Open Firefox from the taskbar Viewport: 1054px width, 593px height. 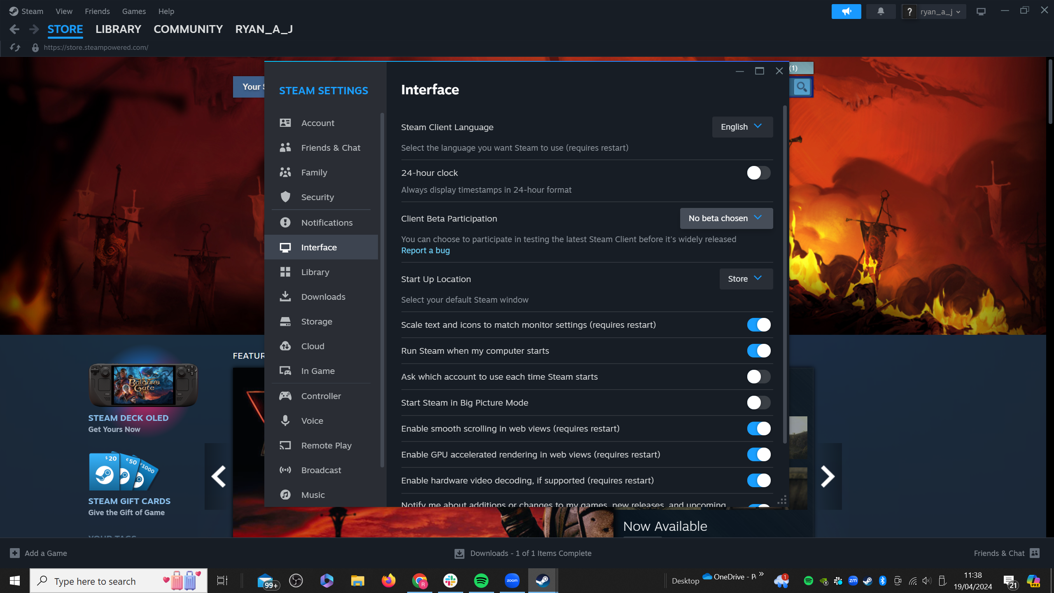tap(388, 581)
